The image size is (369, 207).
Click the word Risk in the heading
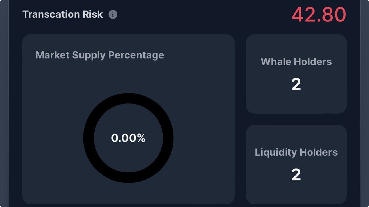click(x=93, y=14)
